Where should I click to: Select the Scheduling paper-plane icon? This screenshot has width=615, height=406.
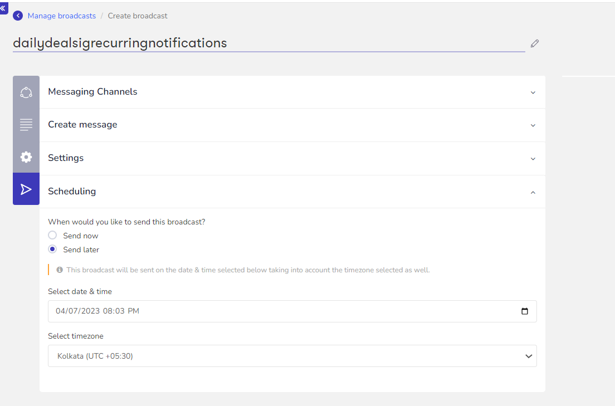click(x=26, y=189)
